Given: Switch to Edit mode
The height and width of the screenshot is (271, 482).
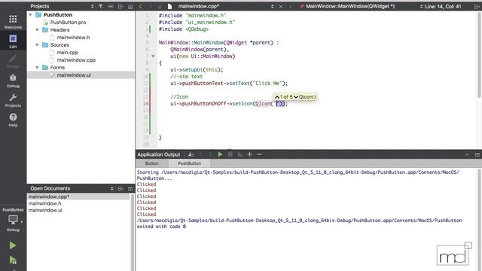Looking at the screenshot, I should point(13,41).
